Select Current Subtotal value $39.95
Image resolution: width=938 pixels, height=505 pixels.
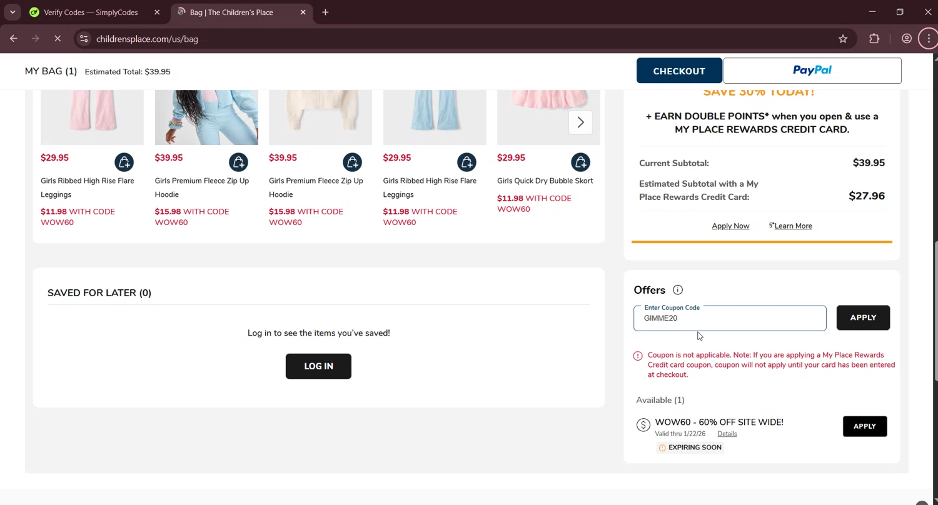(x=869, y=162)
